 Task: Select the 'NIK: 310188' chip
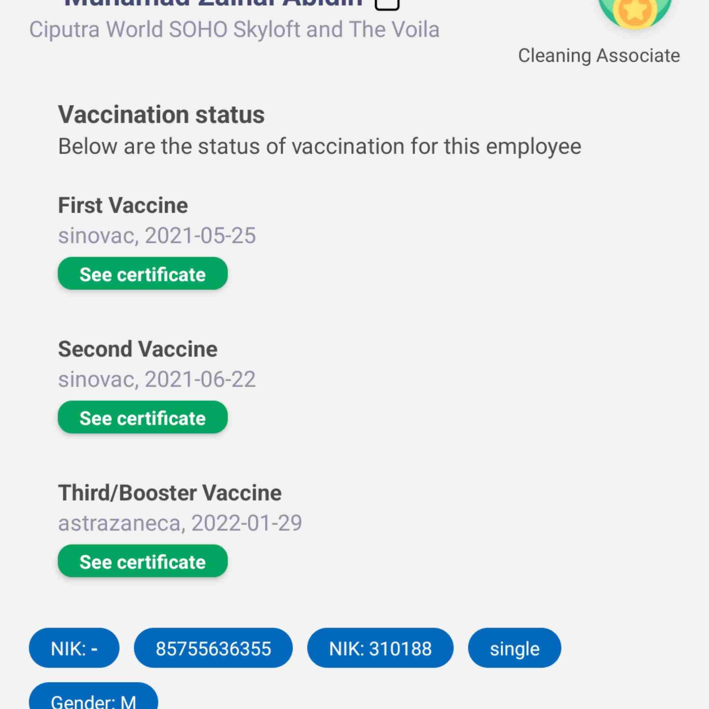point(380,648)
